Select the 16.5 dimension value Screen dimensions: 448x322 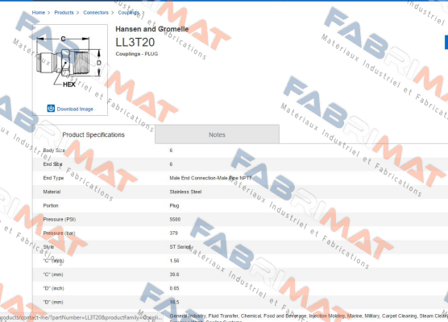point(174,302)
